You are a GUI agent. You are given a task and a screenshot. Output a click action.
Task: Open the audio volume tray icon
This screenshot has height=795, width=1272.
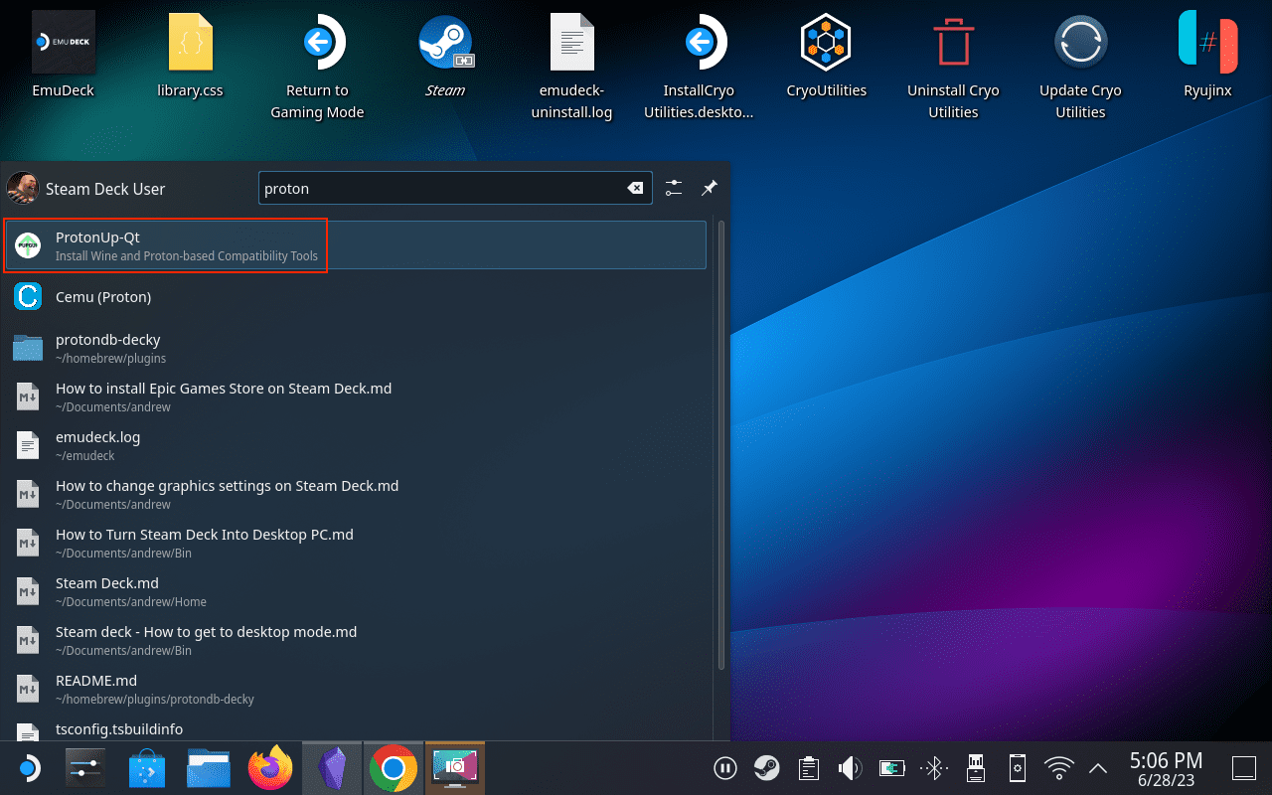850,768
